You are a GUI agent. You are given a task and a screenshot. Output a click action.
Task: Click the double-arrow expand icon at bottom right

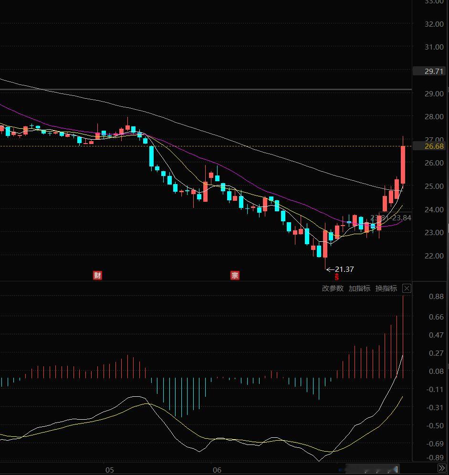click(441, 468)
